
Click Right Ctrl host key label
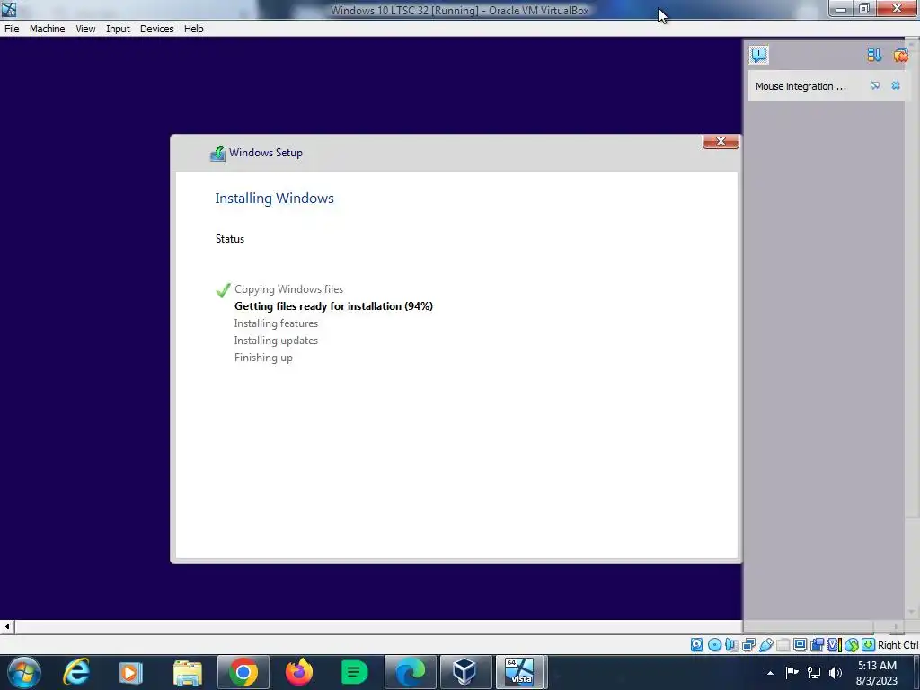click(x=898, y=645)
